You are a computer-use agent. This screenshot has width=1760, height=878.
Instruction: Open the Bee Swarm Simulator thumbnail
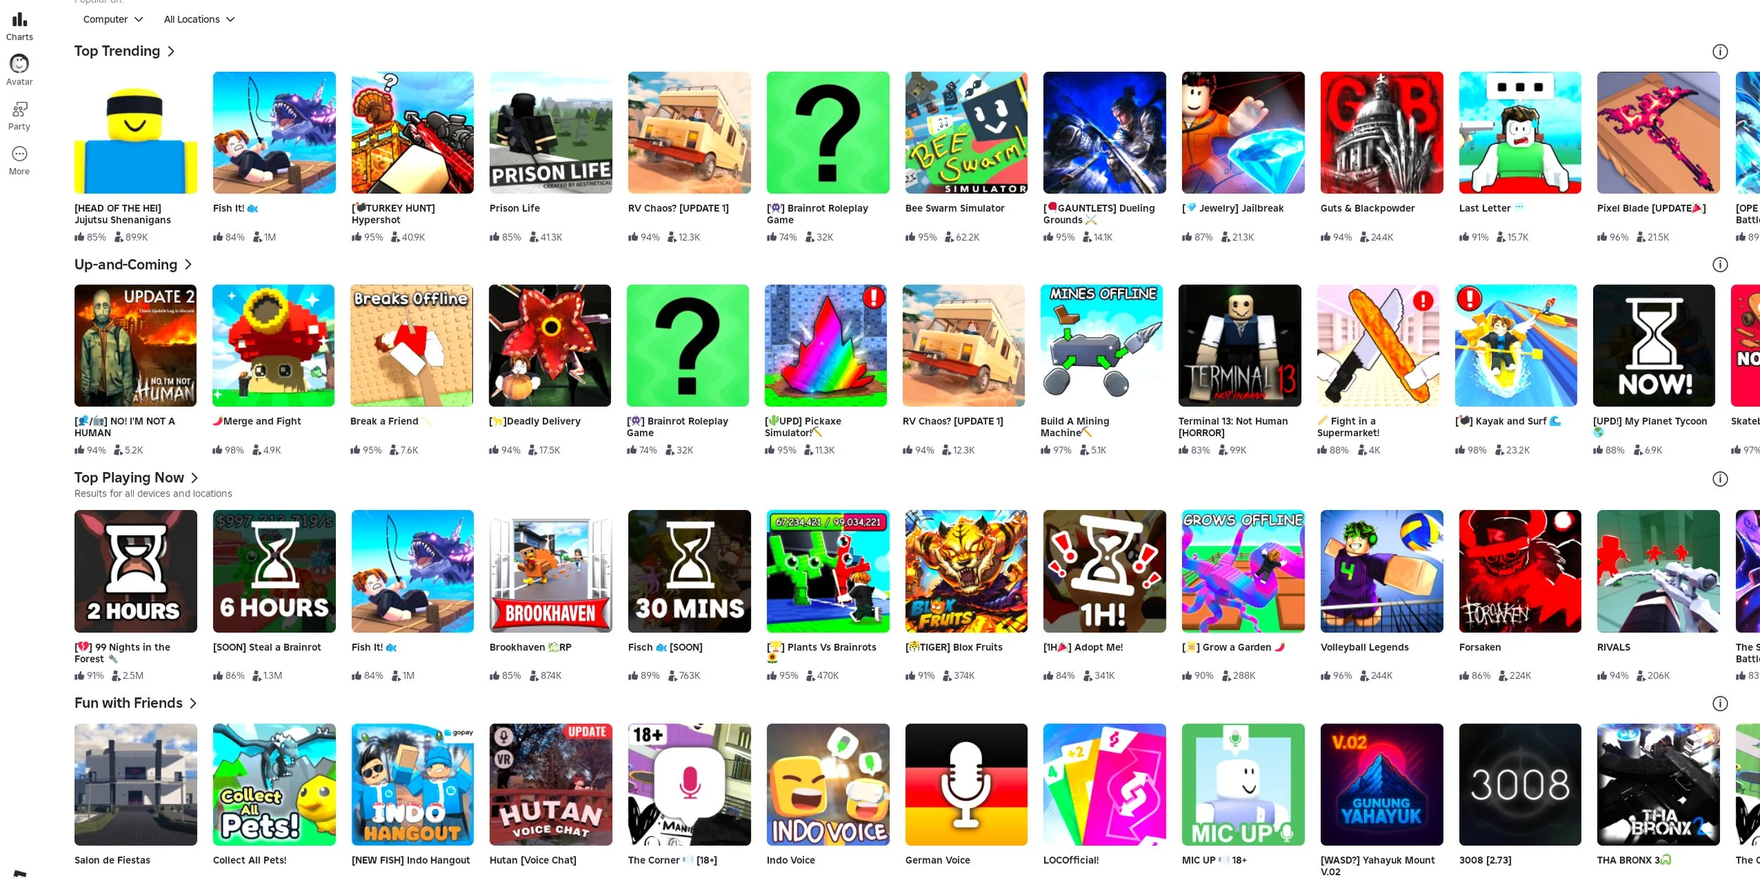tap(966, 132)
